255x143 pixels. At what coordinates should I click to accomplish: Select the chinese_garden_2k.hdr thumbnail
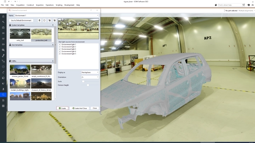19,71
